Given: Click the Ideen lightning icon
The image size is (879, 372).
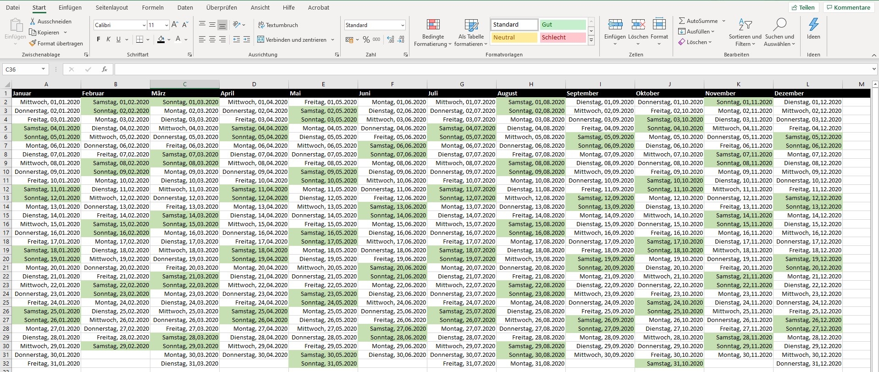Looking at the screenshot, I should (x=813, y=25).
